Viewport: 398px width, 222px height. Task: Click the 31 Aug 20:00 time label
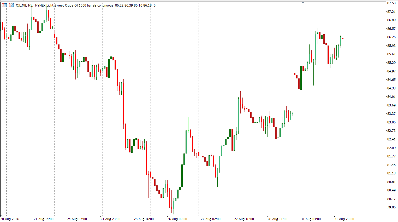[344, 219]
